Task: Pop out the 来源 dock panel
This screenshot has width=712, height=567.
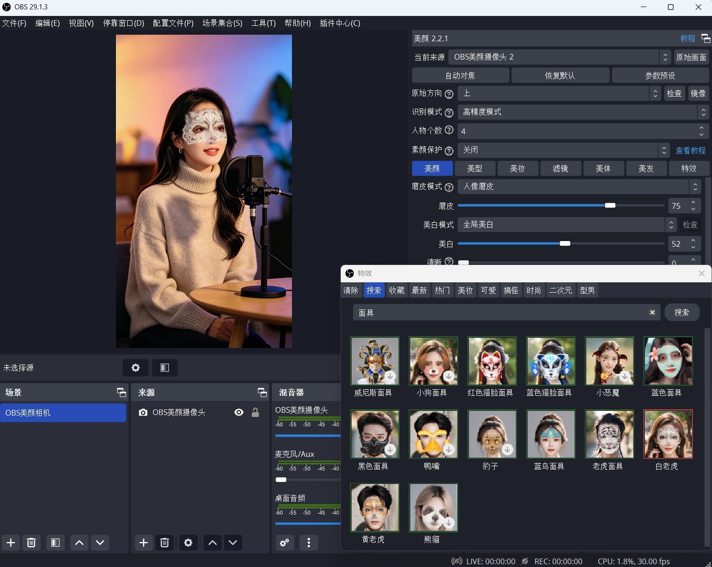Action: click(x=262, y=393)
